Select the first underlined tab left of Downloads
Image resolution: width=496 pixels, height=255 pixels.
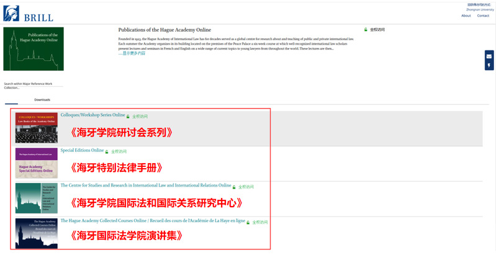[11, 99]
